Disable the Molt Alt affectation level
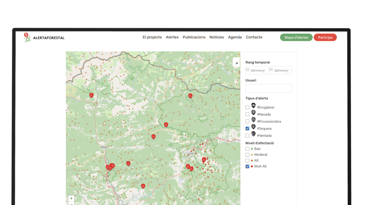The image size is (366, 205). click(247, 167)
